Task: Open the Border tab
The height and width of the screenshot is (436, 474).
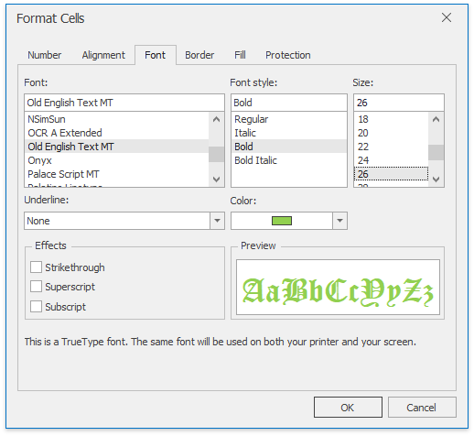Action: coord(199,55)
